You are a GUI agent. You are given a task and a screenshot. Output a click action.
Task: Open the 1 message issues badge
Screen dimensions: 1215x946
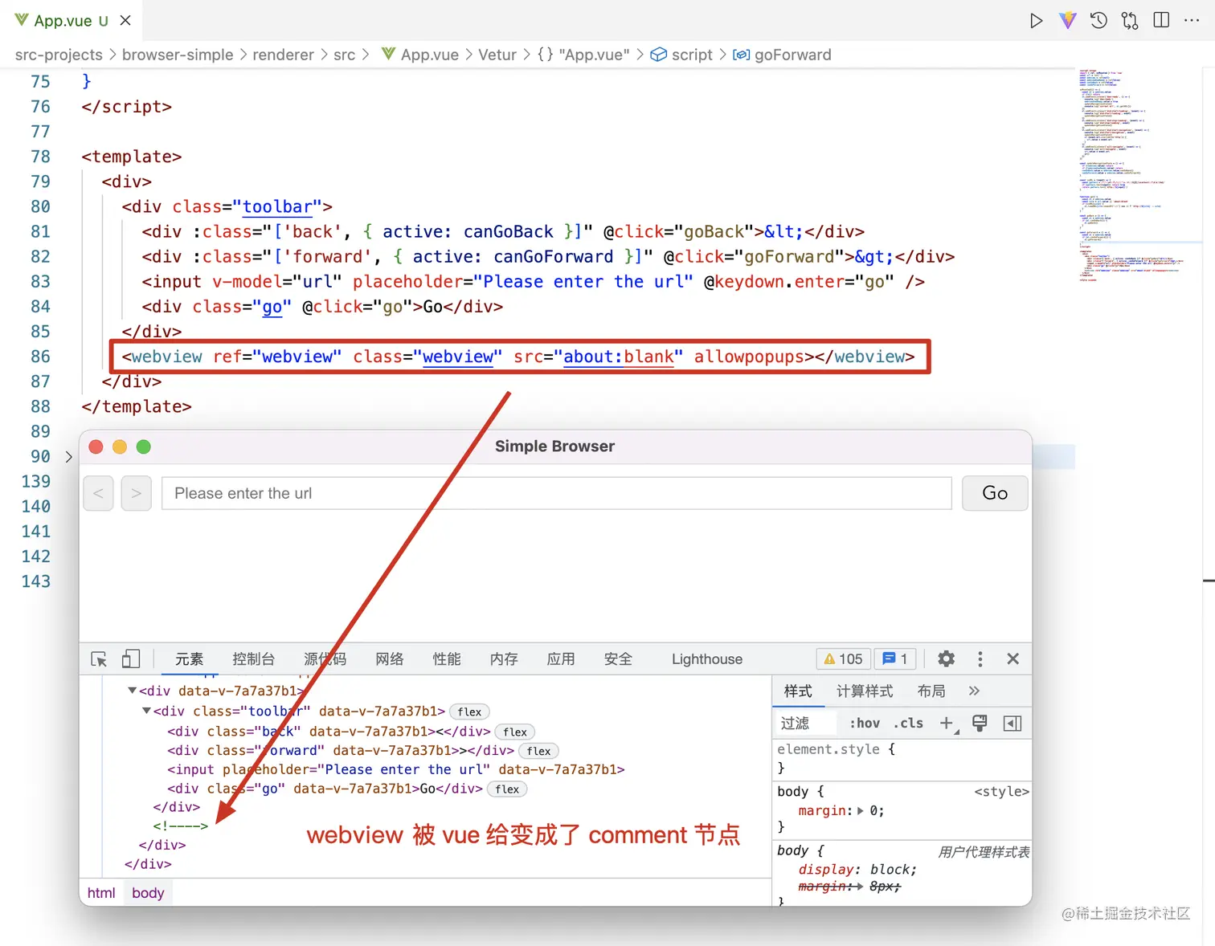pyautogui.click(x=895, y=659)
